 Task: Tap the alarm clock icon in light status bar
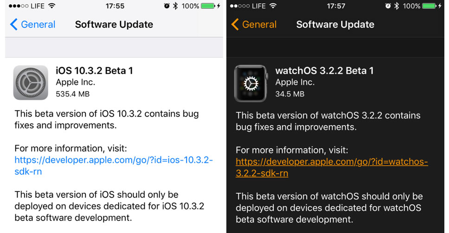click(x=167, y=6)
